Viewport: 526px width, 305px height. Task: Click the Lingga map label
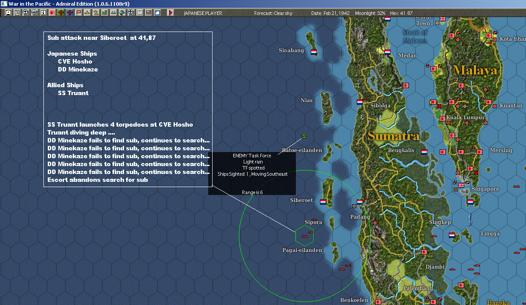click(x=490, y=234)
